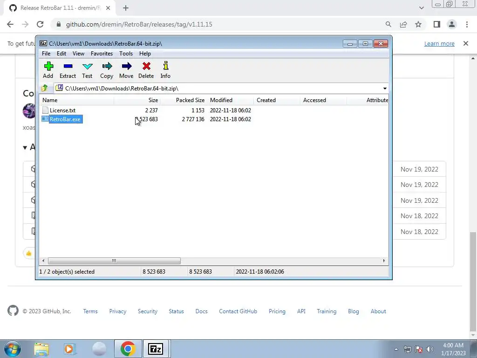Click the network tray icon

(407, 350)
